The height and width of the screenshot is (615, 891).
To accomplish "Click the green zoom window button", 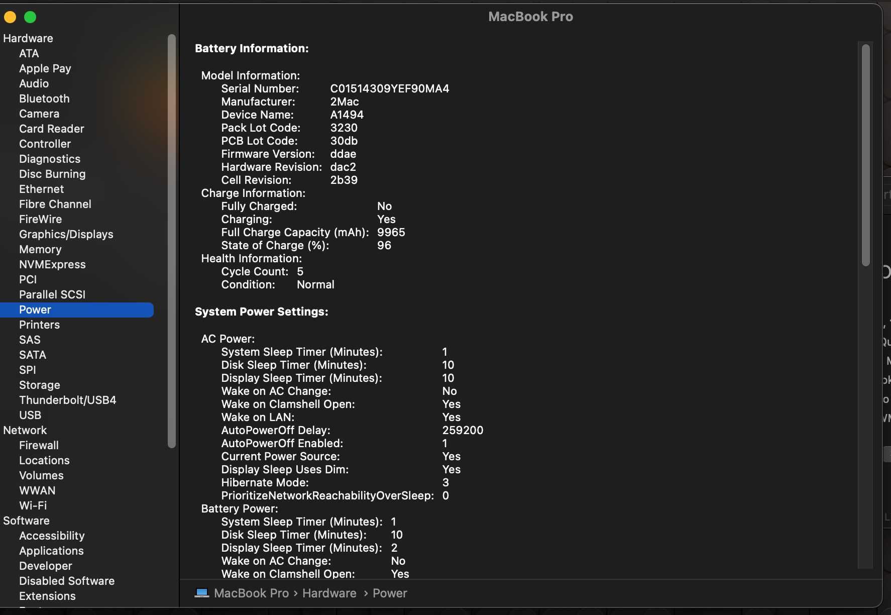I will pos(30,17).
